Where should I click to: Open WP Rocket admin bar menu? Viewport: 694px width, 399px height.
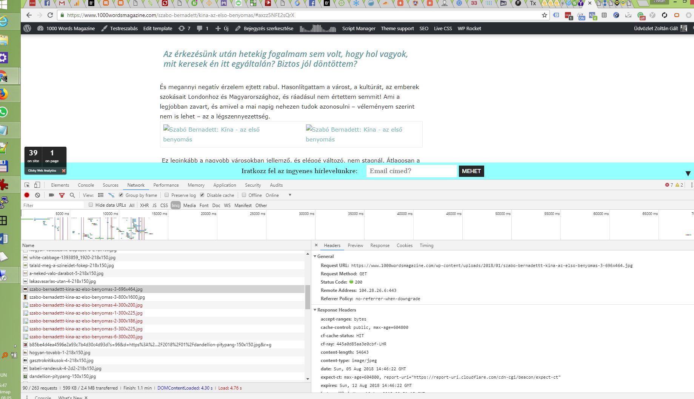[x=469, y=28]
